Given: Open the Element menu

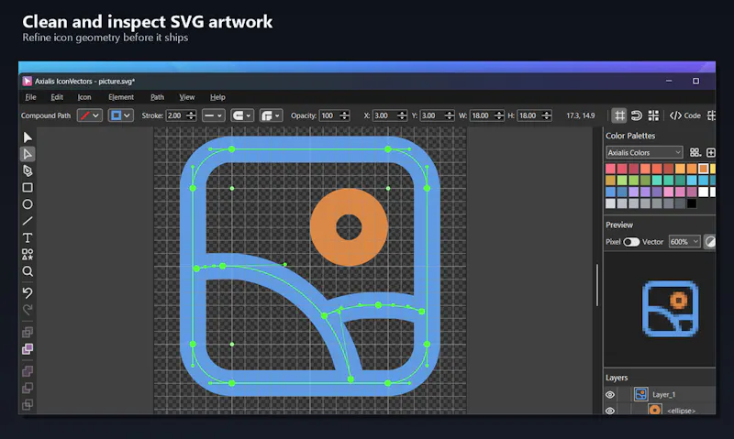Looking at the screenshot, I should click(121, 97).
